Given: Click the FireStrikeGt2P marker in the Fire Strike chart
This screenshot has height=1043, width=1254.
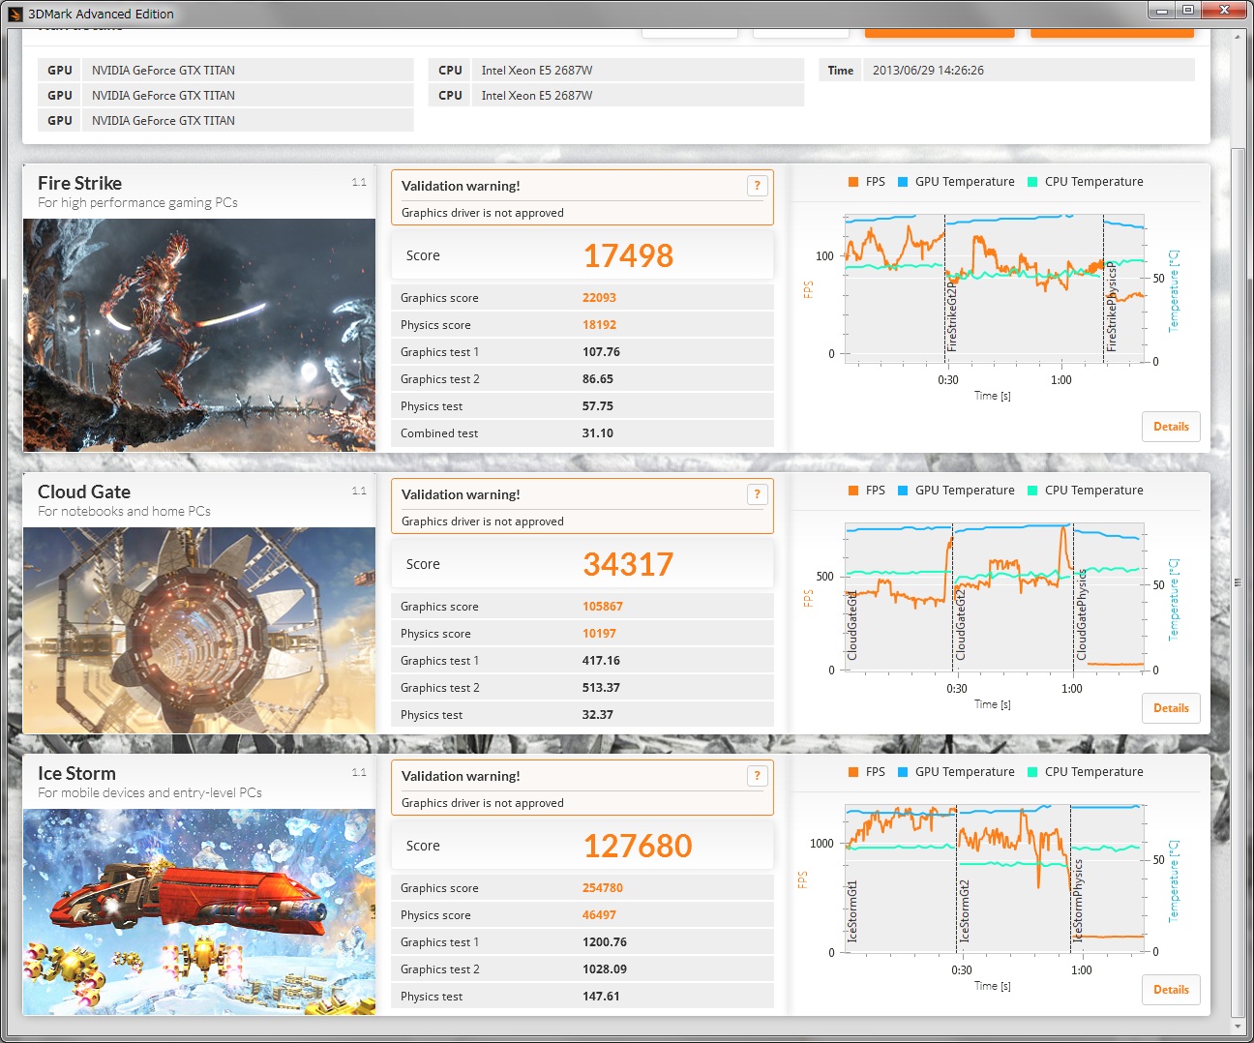Looking at the screenshot, I should tap(951, 315).
